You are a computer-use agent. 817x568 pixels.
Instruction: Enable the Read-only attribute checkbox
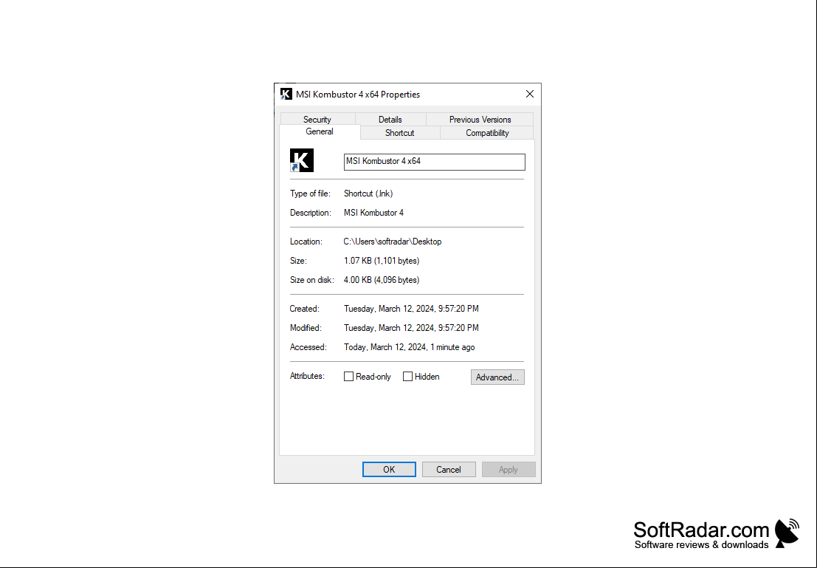pos(348,377)
